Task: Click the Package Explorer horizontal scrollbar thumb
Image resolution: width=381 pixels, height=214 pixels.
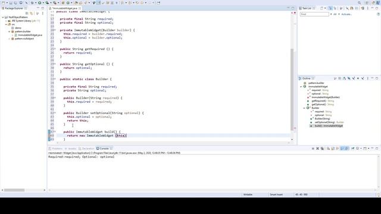Action: click(14, 190)
